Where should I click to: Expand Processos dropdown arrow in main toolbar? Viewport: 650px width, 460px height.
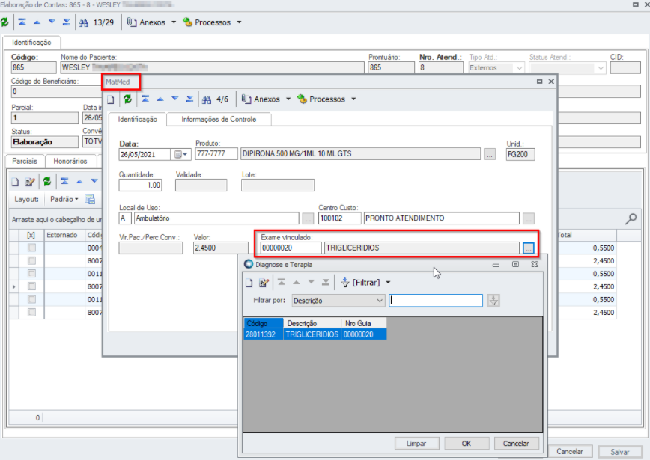pyautogui.click(x=239, y=22)
